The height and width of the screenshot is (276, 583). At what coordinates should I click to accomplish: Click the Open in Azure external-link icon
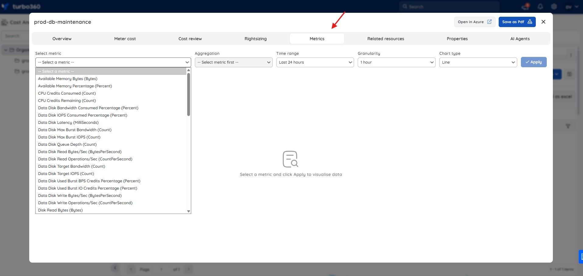(489, 22)
